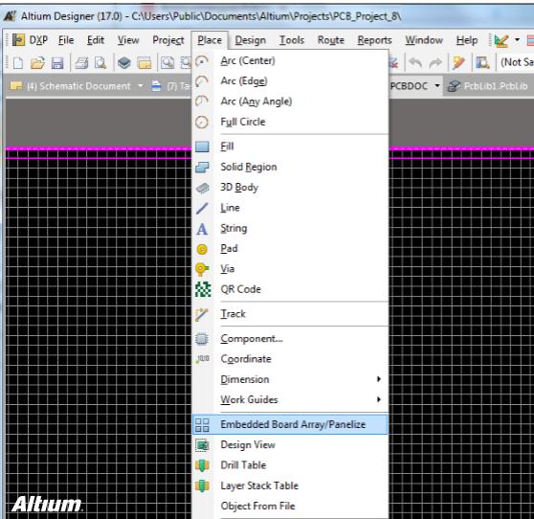Open the PCBDOC tab dropdown arrow
The height and width of the screenshot is (519, 534).
tap(437, 86)
